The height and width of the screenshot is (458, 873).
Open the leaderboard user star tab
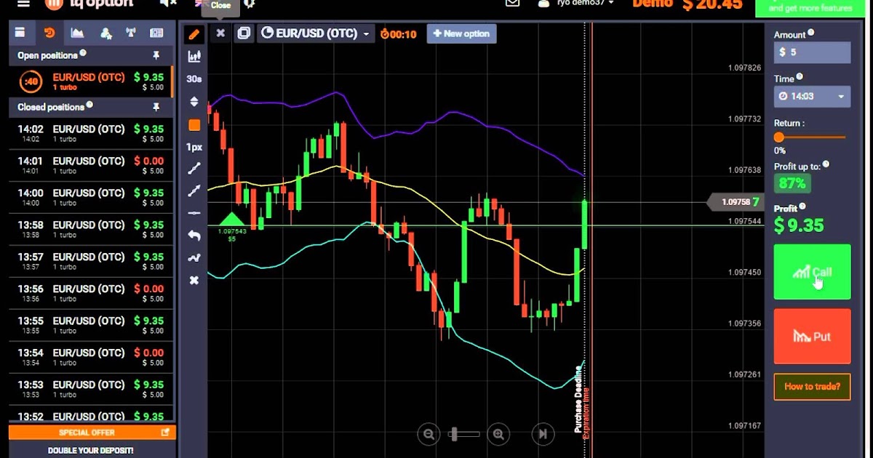click(x=106, y=33)
